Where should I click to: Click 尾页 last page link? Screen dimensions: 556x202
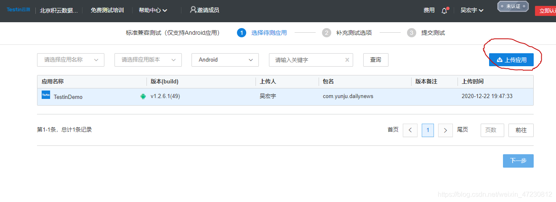point(463,130)
